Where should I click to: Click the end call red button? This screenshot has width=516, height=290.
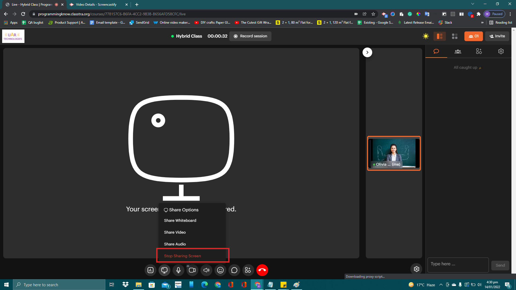point(262,270)
